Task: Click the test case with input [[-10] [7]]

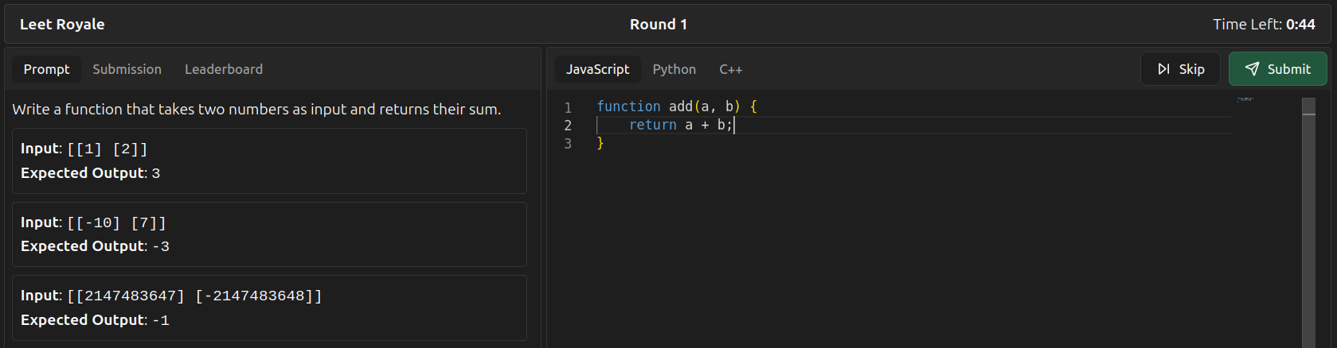Action: tap(269, 234)
